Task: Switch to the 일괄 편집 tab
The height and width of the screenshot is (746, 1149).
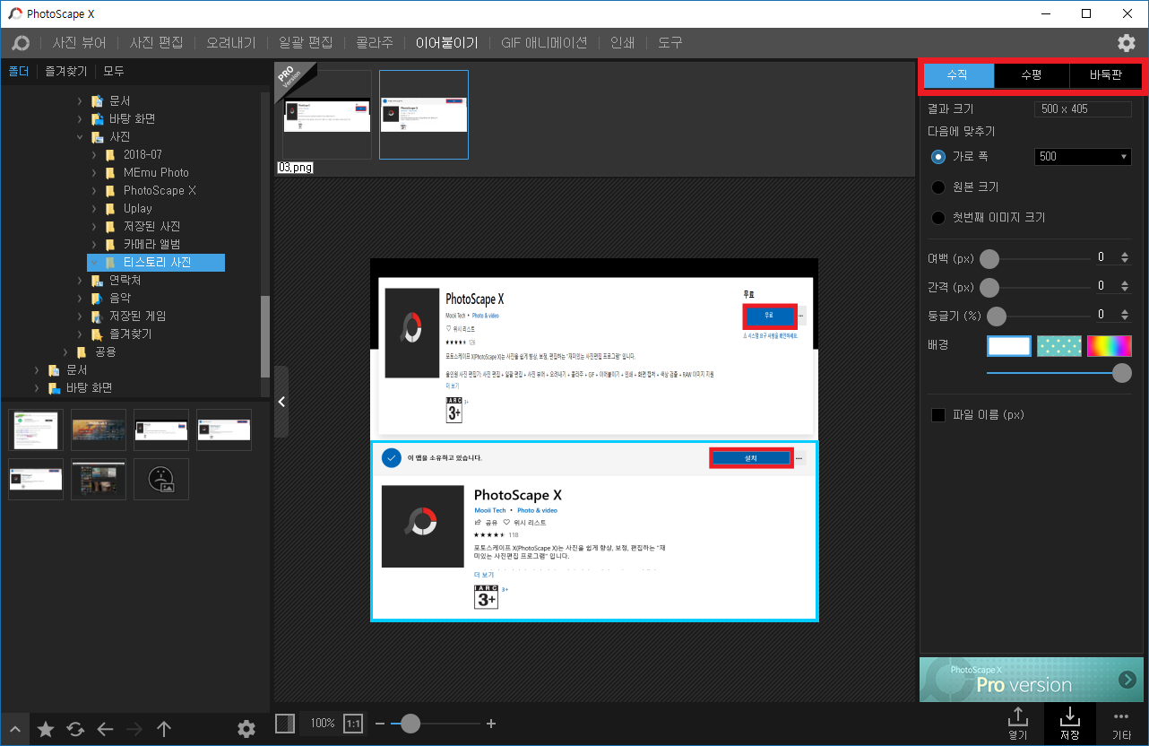Action: click(306, 43)
